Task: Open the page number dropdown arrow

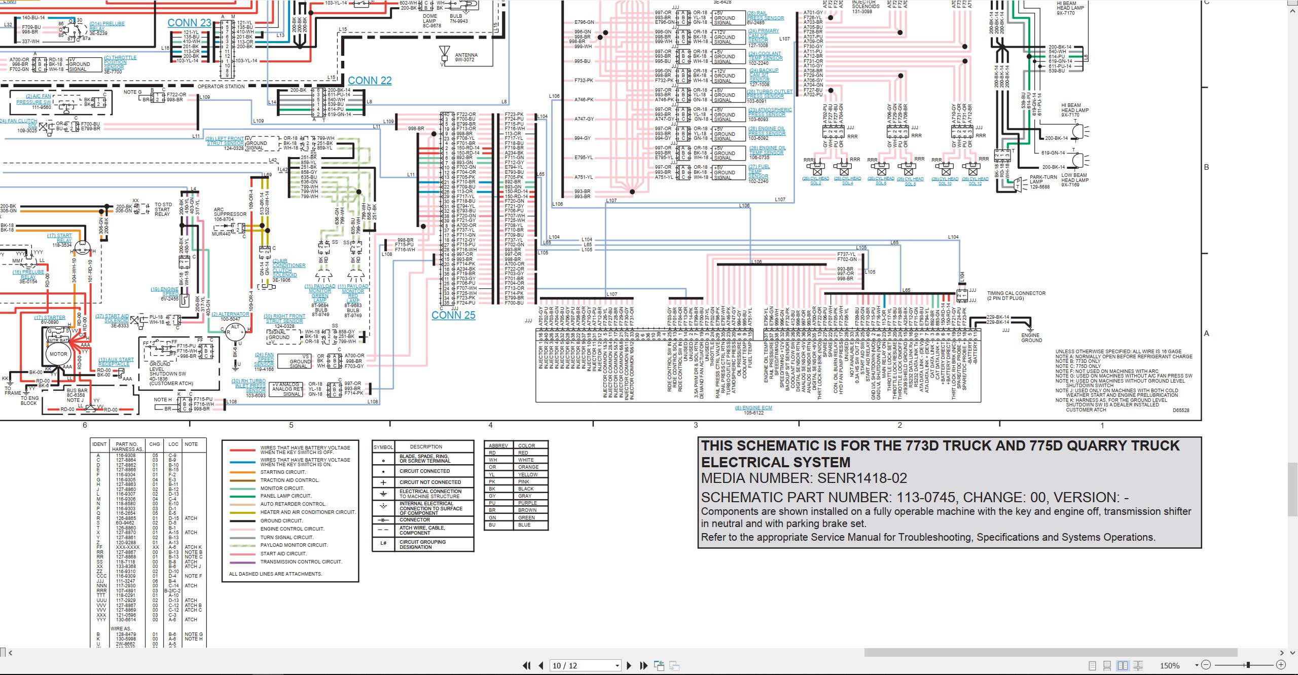Action: tap(617, 666)
